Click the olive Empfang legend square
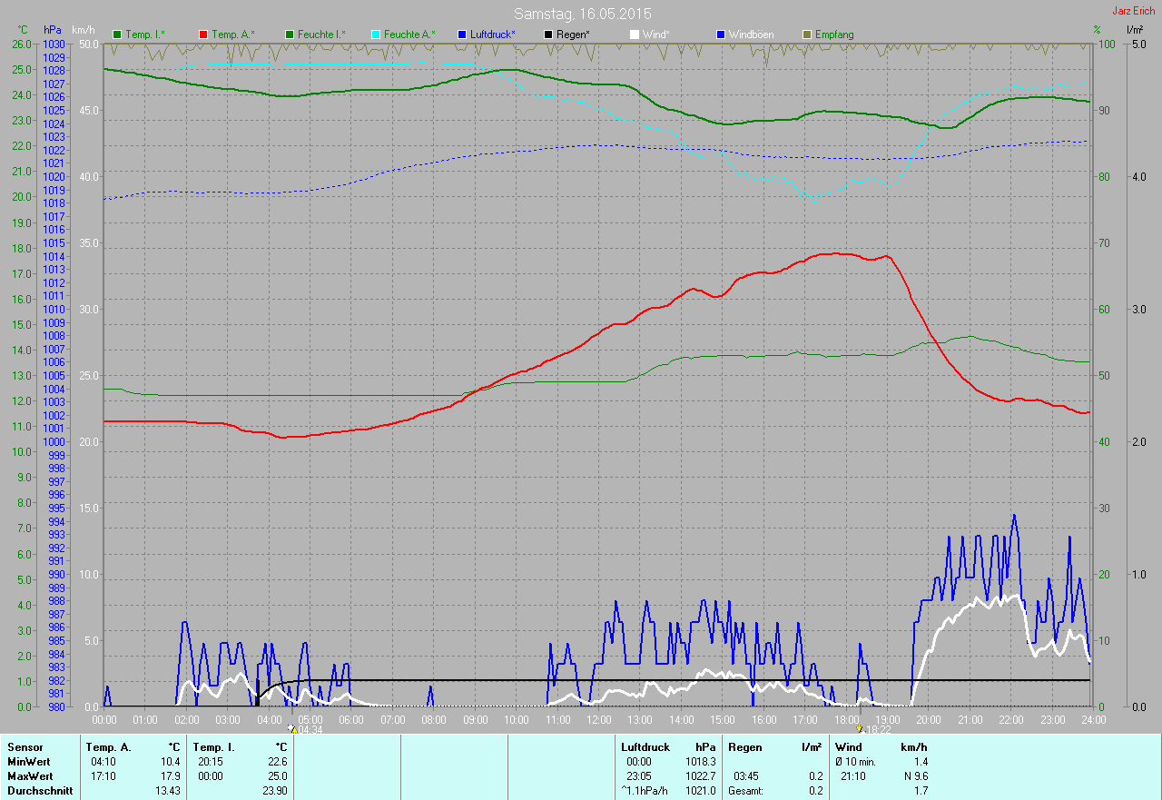Viewport: 1162px width, 800px height. [x=807, y=35]
